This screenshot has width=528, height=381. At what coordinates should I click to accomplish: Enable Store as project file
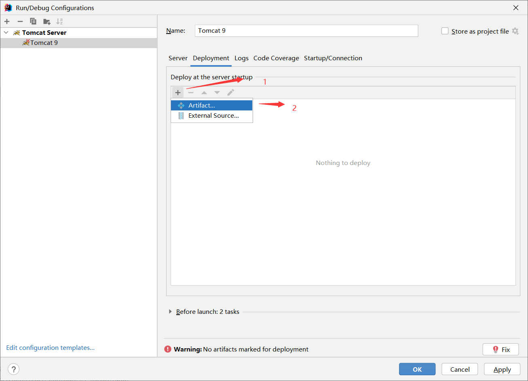(445, 31)
